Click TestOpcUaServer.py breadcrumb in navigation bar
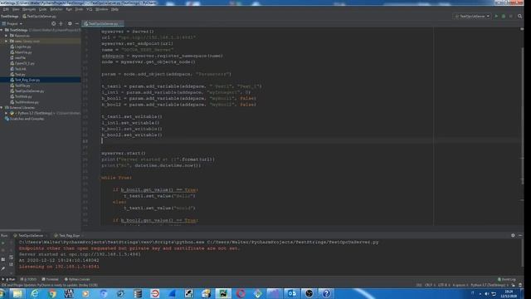 coord(39,16)
